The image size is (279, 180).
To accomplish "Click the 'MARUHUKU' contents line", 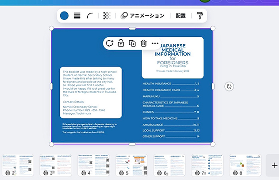I will pyautogui.click(x=171, y=96).
